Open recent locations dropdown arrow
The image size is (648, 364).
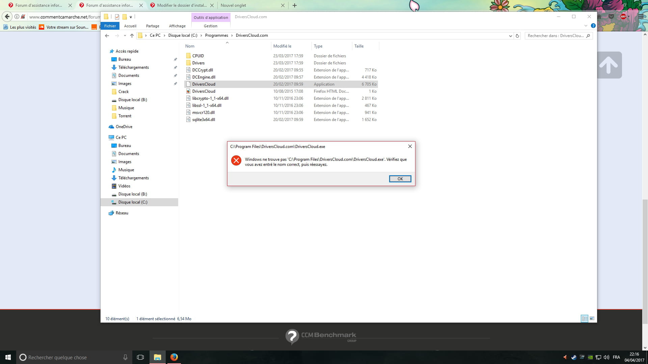coord(125,35)
